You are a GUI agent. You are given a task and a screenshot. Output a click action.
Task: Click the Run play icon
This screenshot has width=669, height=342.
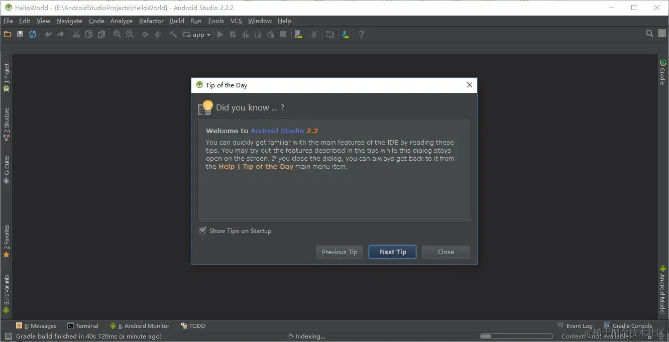(220, 34)
